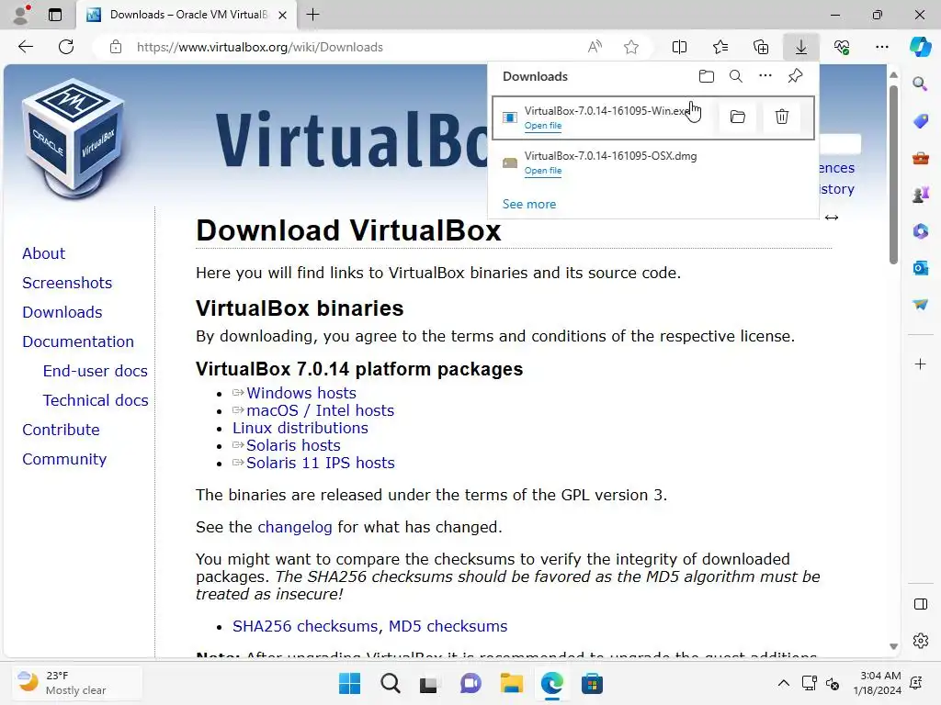This screenshot has height=705, width=941.
Task: Open End-user docs link
Action: pos(96,371)
